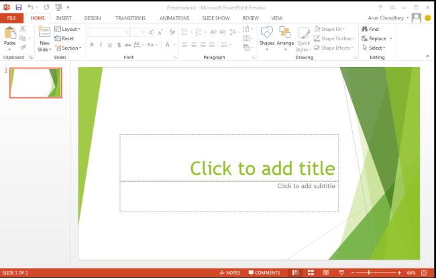436x278 pixels.
Task: Open the Layout dropdown
Action: (68, 29)
